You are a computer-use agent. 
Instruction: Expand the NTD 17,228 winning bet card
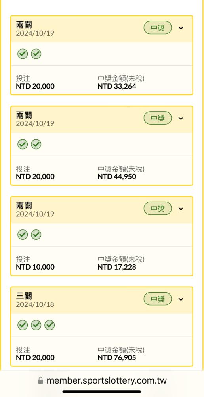click(181, 209)
